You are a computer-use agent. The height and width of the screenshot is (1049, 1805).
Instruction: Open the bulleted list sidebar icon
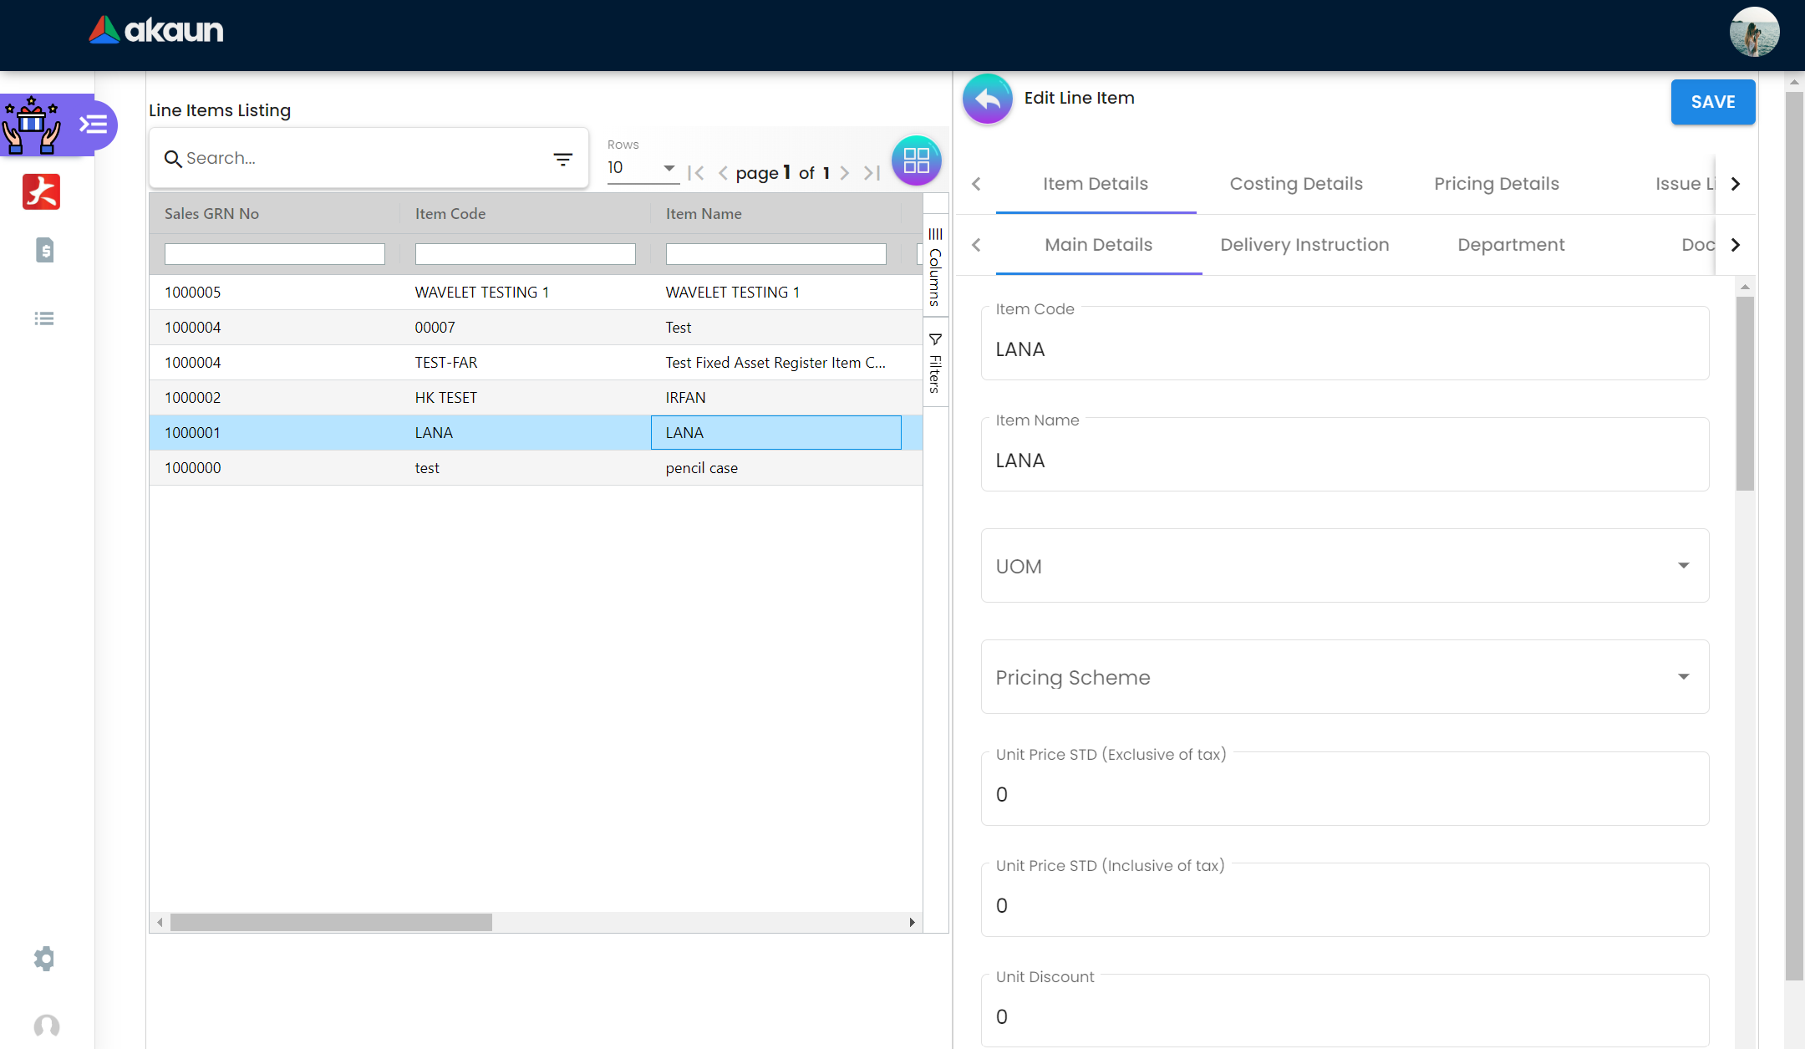44,318
